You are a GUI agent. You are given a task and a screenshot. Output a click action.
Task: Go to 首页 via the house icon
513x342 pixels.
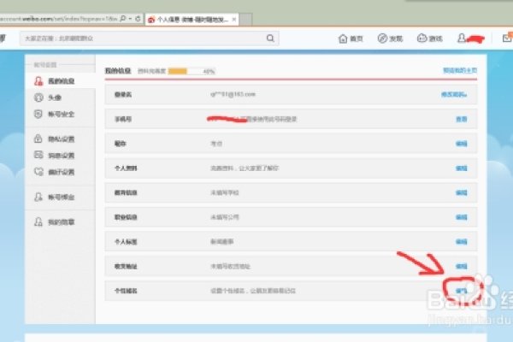(343, 38)
